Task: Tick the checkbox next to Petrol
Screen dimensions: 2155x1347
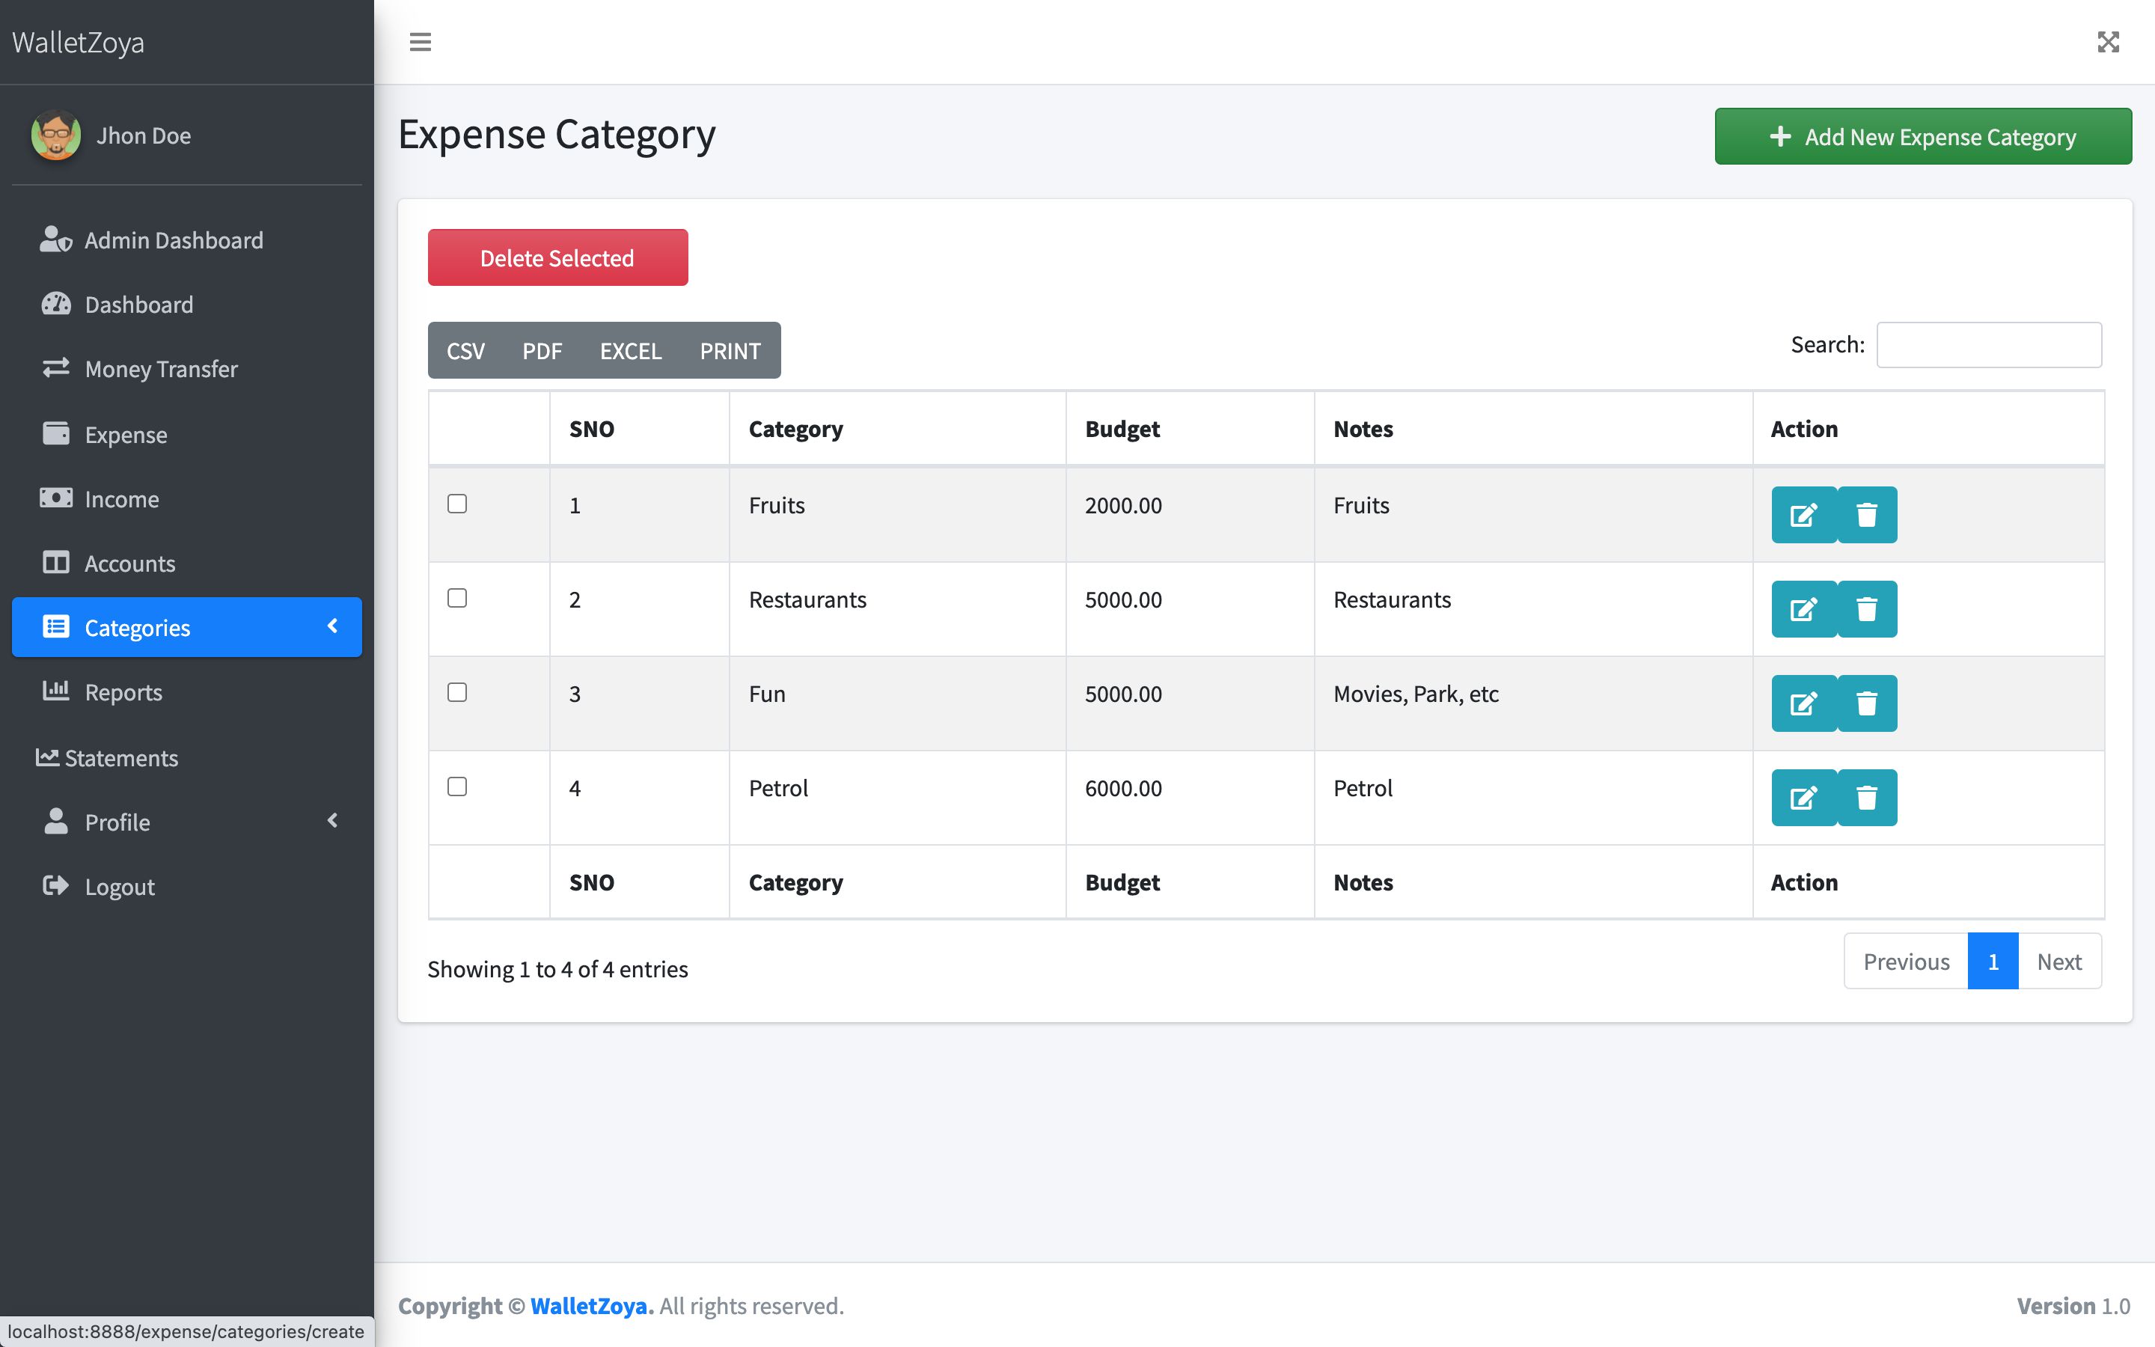Action: point(457,786)
